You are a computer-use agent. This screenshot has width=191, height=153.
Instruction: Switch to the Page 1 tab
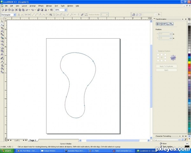[x=33, y=140]
